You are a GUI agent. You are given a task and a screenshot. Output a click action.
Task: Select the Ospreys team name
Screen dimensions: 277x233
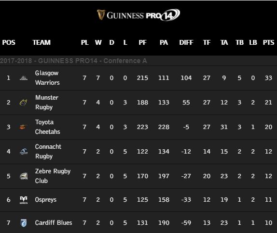point(46,200)
